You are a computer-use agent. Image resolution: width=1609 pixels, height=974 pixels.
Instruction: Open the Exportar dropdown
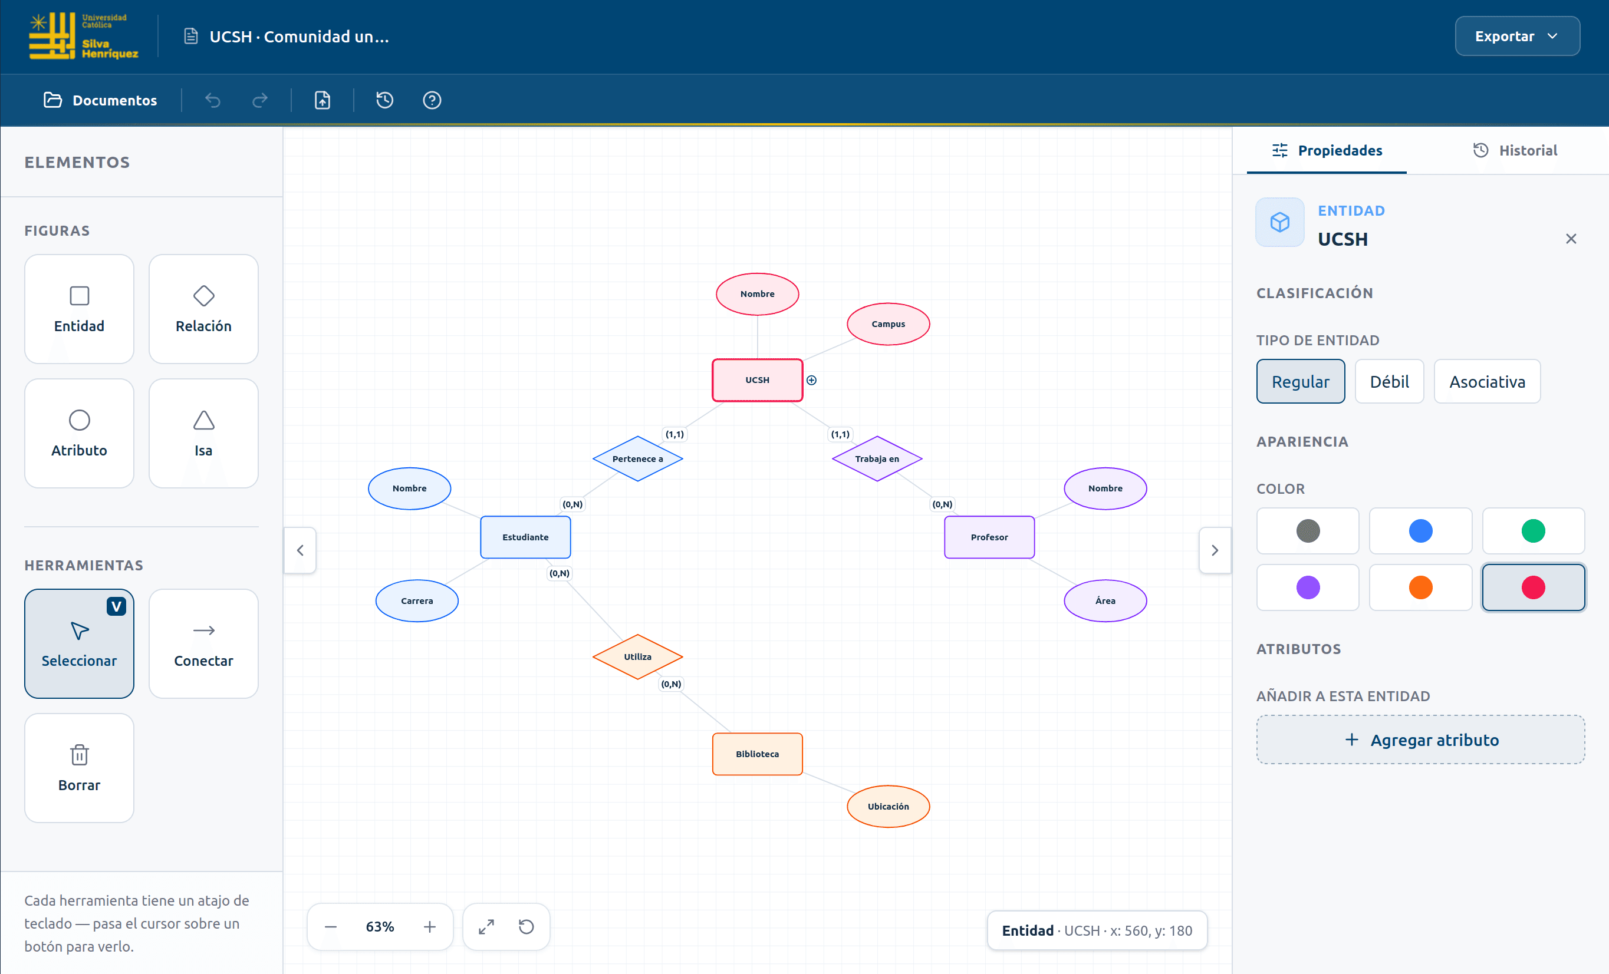pos(1518,36)
